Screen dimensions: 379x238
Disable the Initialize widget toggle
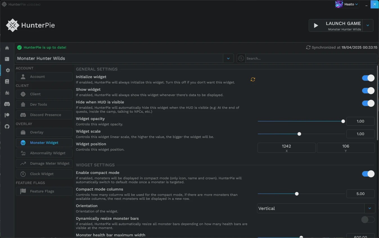coord(368,78)
